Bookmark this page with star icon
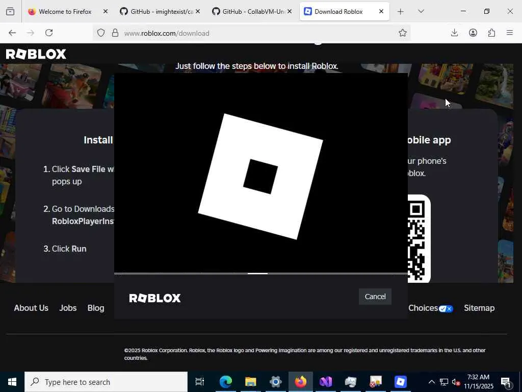The width and height of the screenshot is (522, 392). point(403,33)
